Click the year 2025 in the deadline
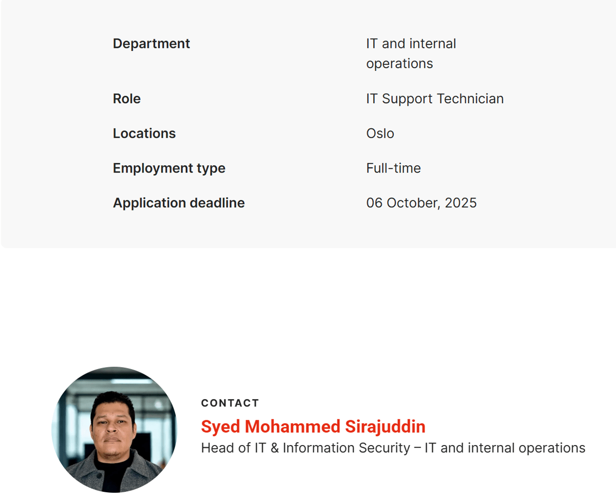This screenshot has height=502, width=616. click(460, 203)
